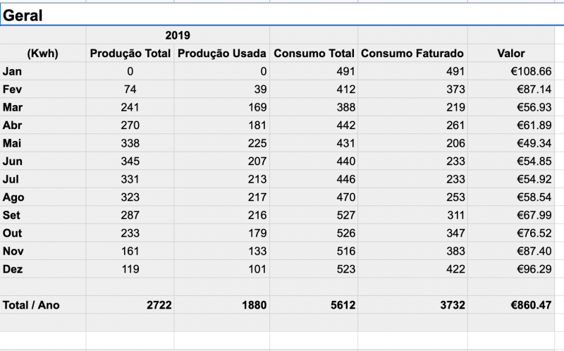The image size is (564, 351).
Task: Click the Out value €76.52 cell
Action: click(510, 233)
